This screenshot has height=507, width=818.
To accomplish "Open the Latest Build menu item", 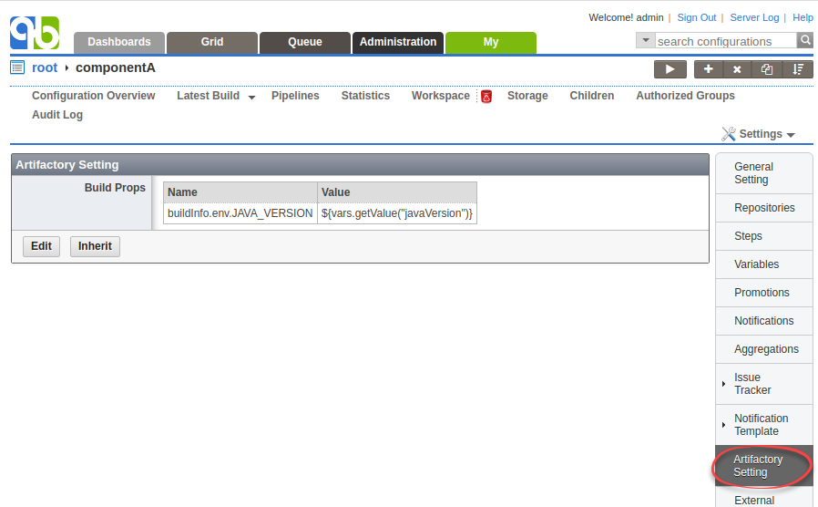I will click(x=209, y=96).
